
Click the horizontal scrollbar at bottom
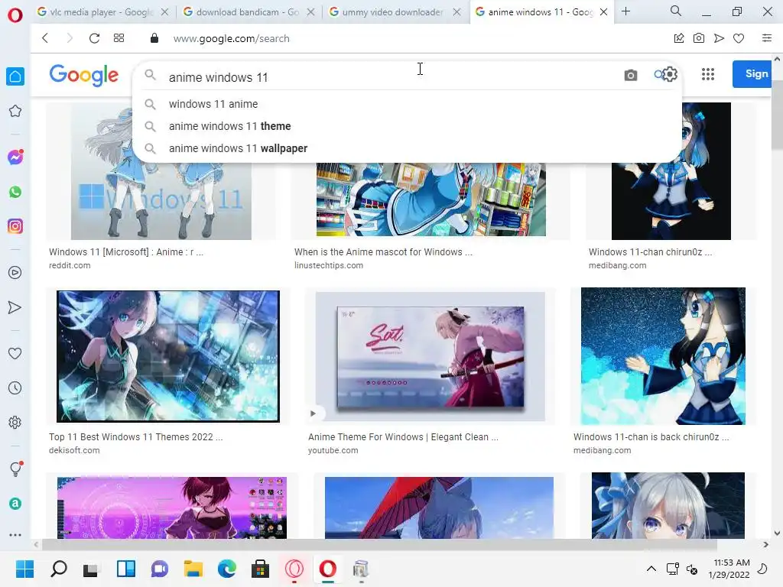379,544
